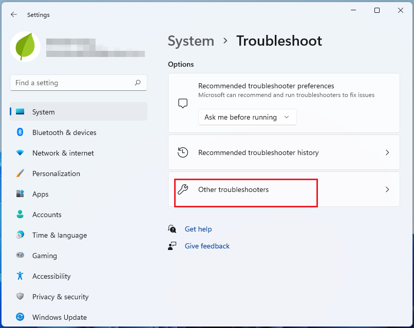Open the Ask me before running dropdown
The image size is (414, 328).
click(247, 117)
